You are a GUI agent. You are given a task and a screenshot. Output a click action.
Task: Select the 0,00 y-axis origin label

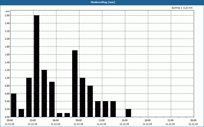(7, 117)
